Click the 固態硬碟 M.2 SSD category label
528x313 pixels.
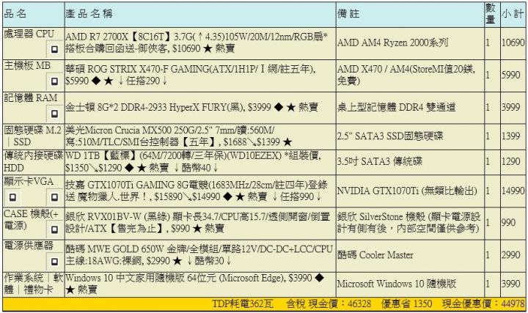(x=33, y=136)
